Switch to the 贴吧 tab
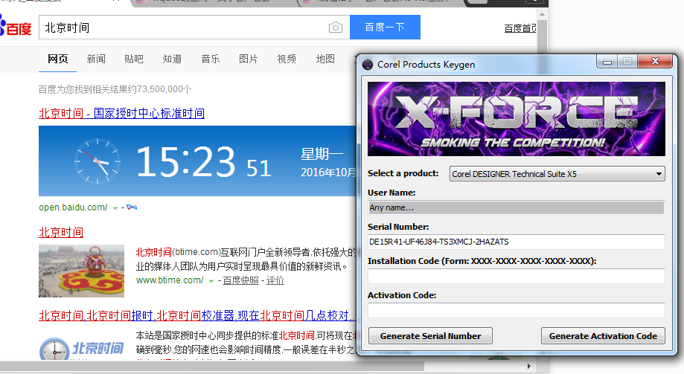This screenshot has width=684, height=374. (133, 59)
